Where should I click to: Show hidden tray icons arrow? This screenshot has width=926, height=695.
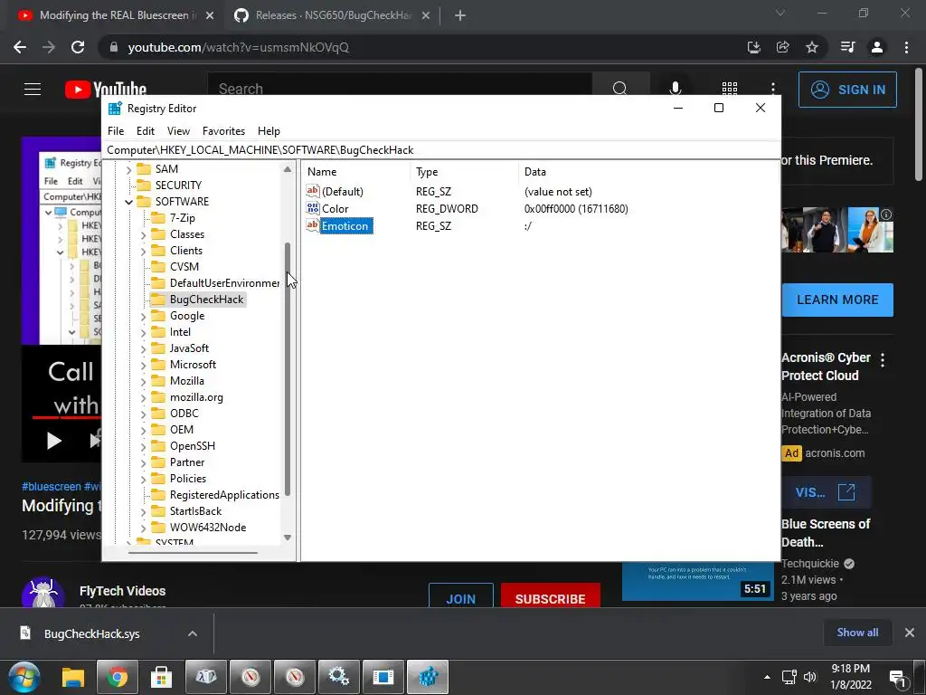(767, 677)
